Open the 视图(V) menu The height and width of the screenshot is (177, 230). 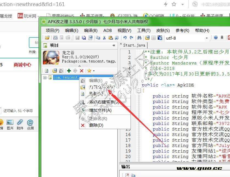pos(124,30)
